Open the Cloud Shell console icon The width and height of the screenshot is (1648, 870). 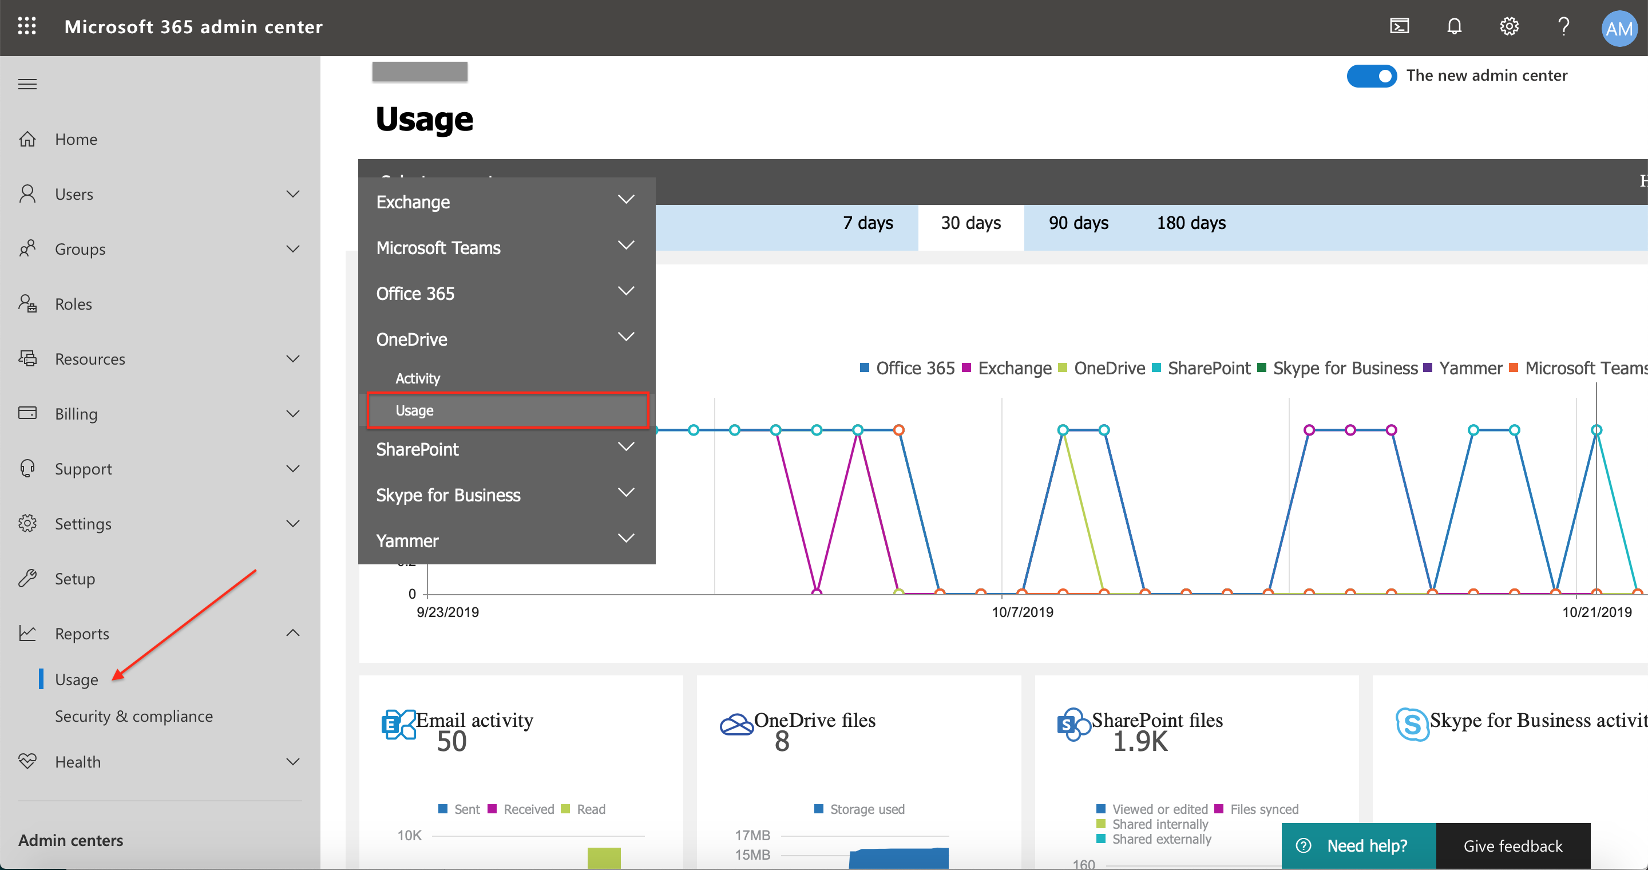tap(1399, 26)
